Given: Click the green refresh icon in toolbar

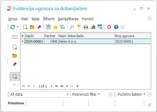Looking at the screenshot, I should tap(13, 27).
